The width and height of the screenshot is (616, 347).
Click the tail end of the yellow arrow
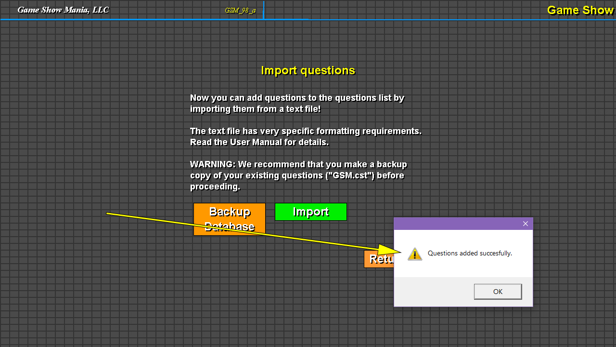point(108,213)
